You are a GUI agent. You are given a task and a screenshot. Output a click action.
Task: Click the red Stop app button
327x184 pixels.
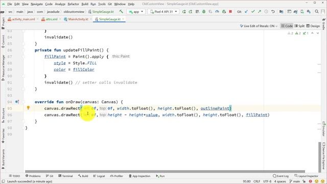pyautogui.click(x=230, y=12)
